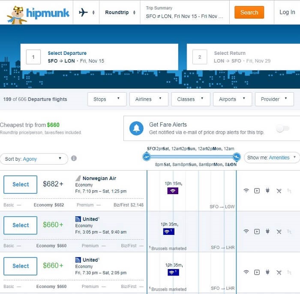This screenshot has height=294, width=300.
Task: Click the meal icon on Norwegian Air row
Action: [x=279, y=191]
